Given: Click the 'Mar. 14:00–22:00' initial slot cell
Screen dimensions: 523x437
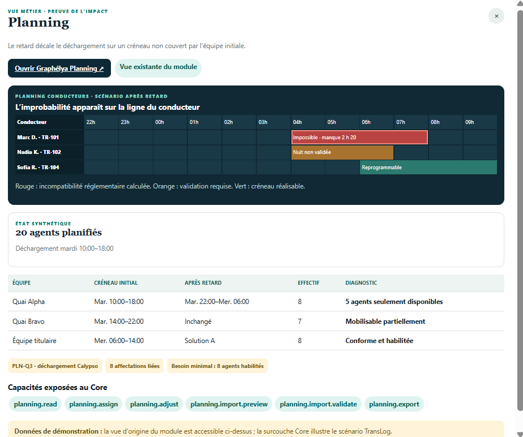Looking at the screenshot, I should click(119, 322).
